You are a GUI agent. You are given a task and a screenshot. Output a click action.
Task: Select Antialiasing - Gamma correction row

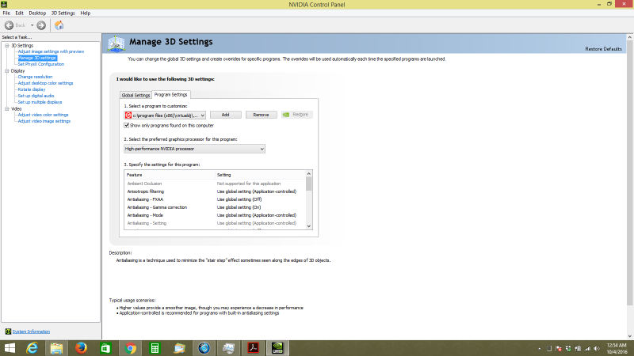tap(215, 207)
